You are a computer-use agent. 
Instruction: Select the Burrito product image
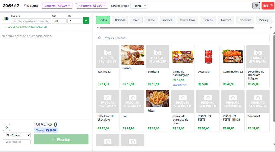(133, 55)
